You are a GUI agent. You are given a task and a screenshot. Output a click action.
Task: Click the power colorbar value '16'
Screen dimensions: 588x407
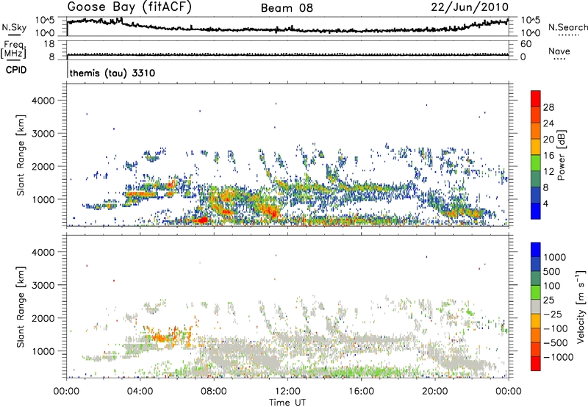(x=548, y=156)
